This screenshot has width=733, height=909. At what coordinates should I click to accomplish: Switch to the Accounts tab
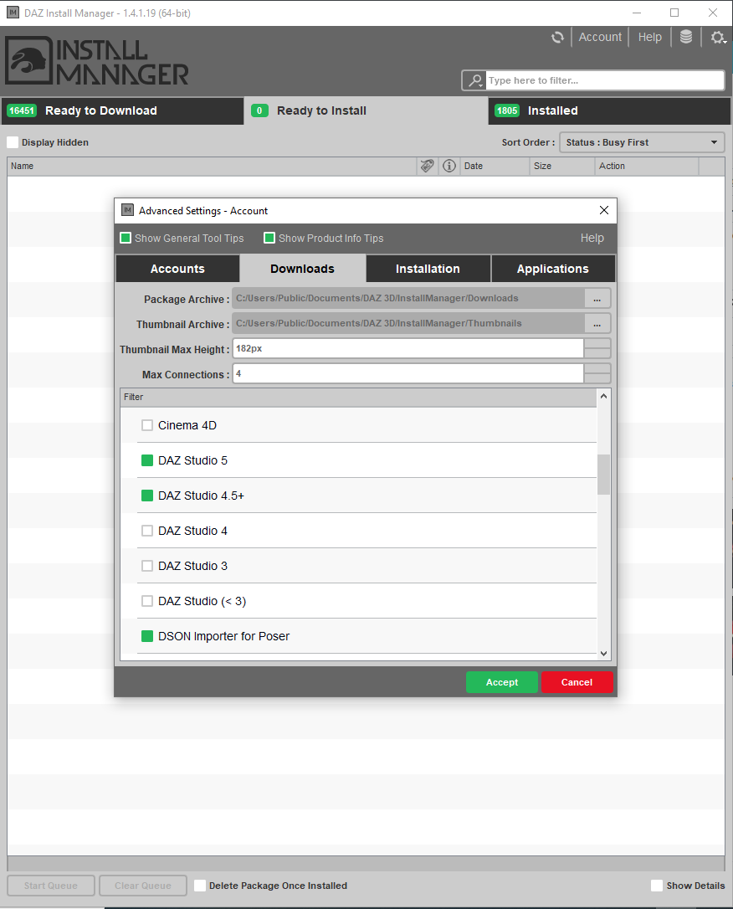(177, 269)
